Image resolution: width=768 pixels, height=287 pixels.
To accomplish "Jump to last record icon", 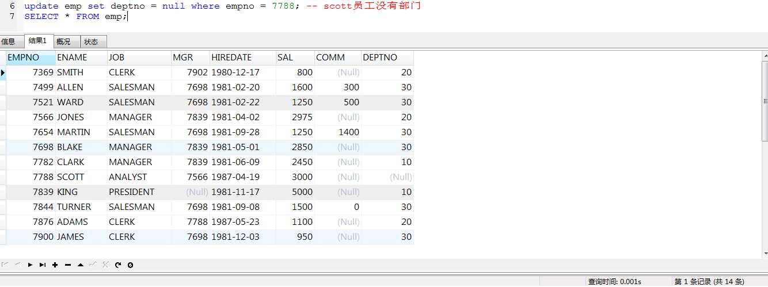I will (x=43, y=265).
